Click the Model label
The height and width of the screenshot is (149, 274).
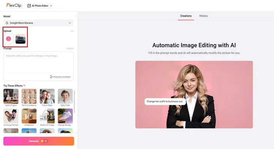[x=7, y=16]
